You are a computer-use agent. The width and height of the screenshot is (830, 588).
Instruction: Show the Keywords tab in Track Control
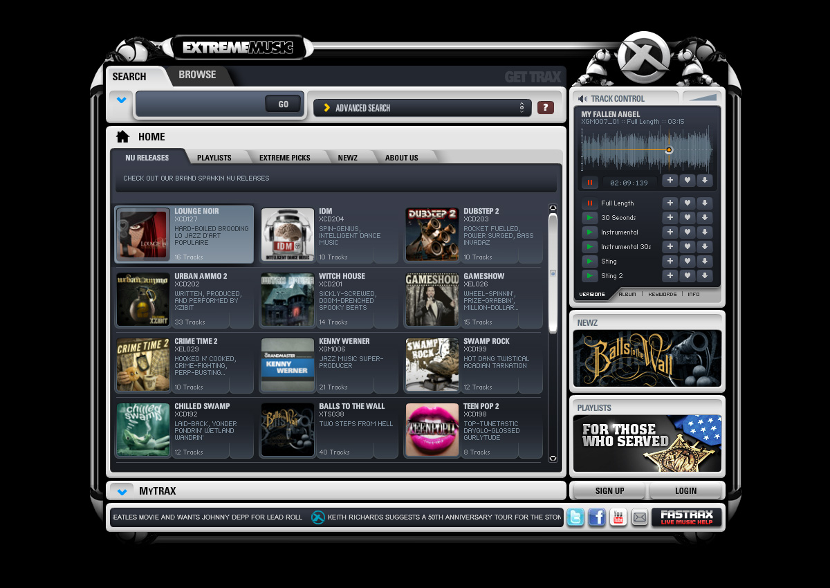point(663,295)
